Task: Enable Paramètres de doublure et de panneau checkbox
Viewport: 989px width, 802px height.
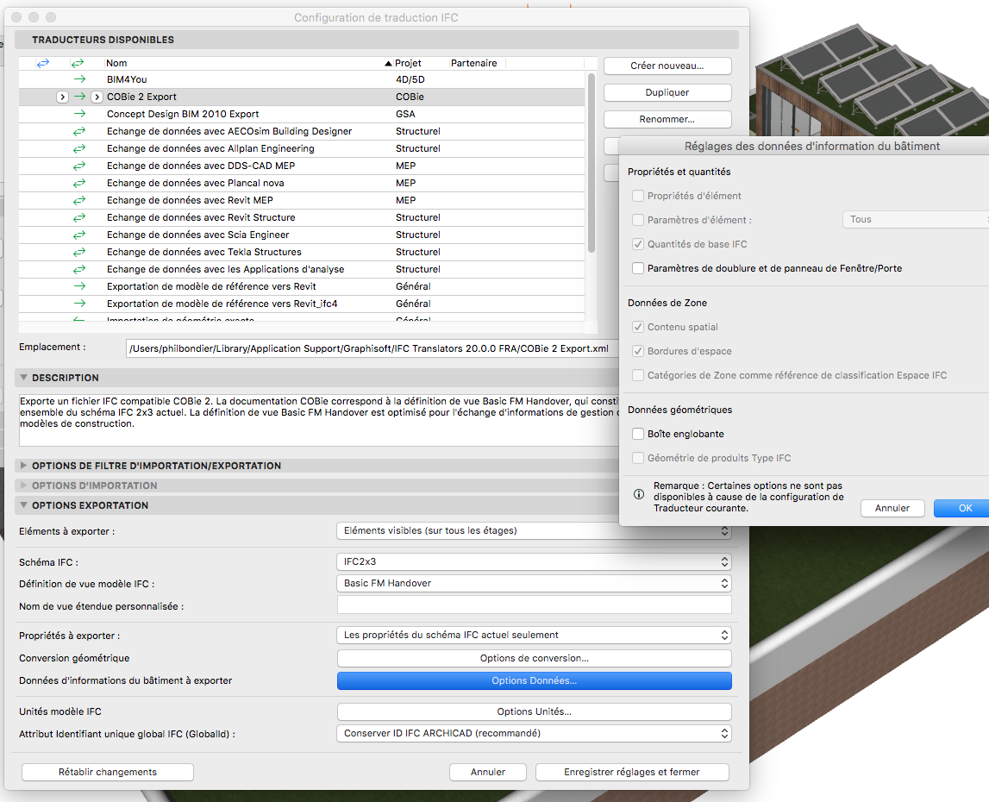Action: 638,268
